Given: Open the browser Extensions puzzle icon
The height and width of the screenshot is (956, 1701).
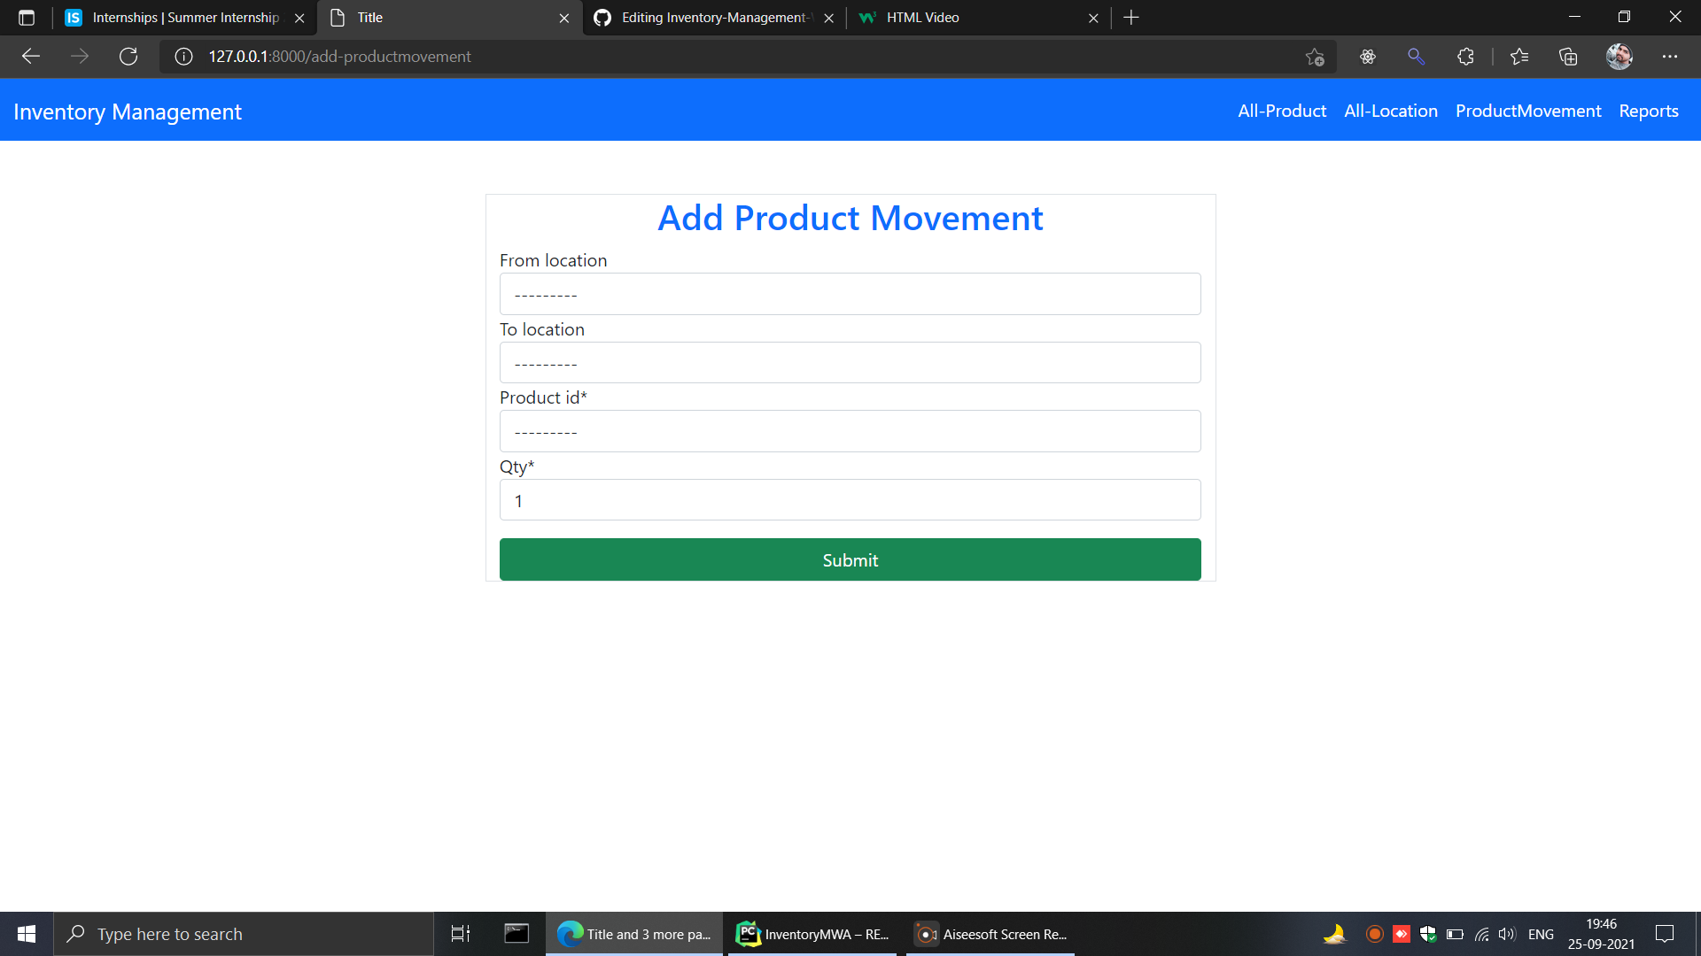Looking at the screenshot, I should click(1465, 56).
